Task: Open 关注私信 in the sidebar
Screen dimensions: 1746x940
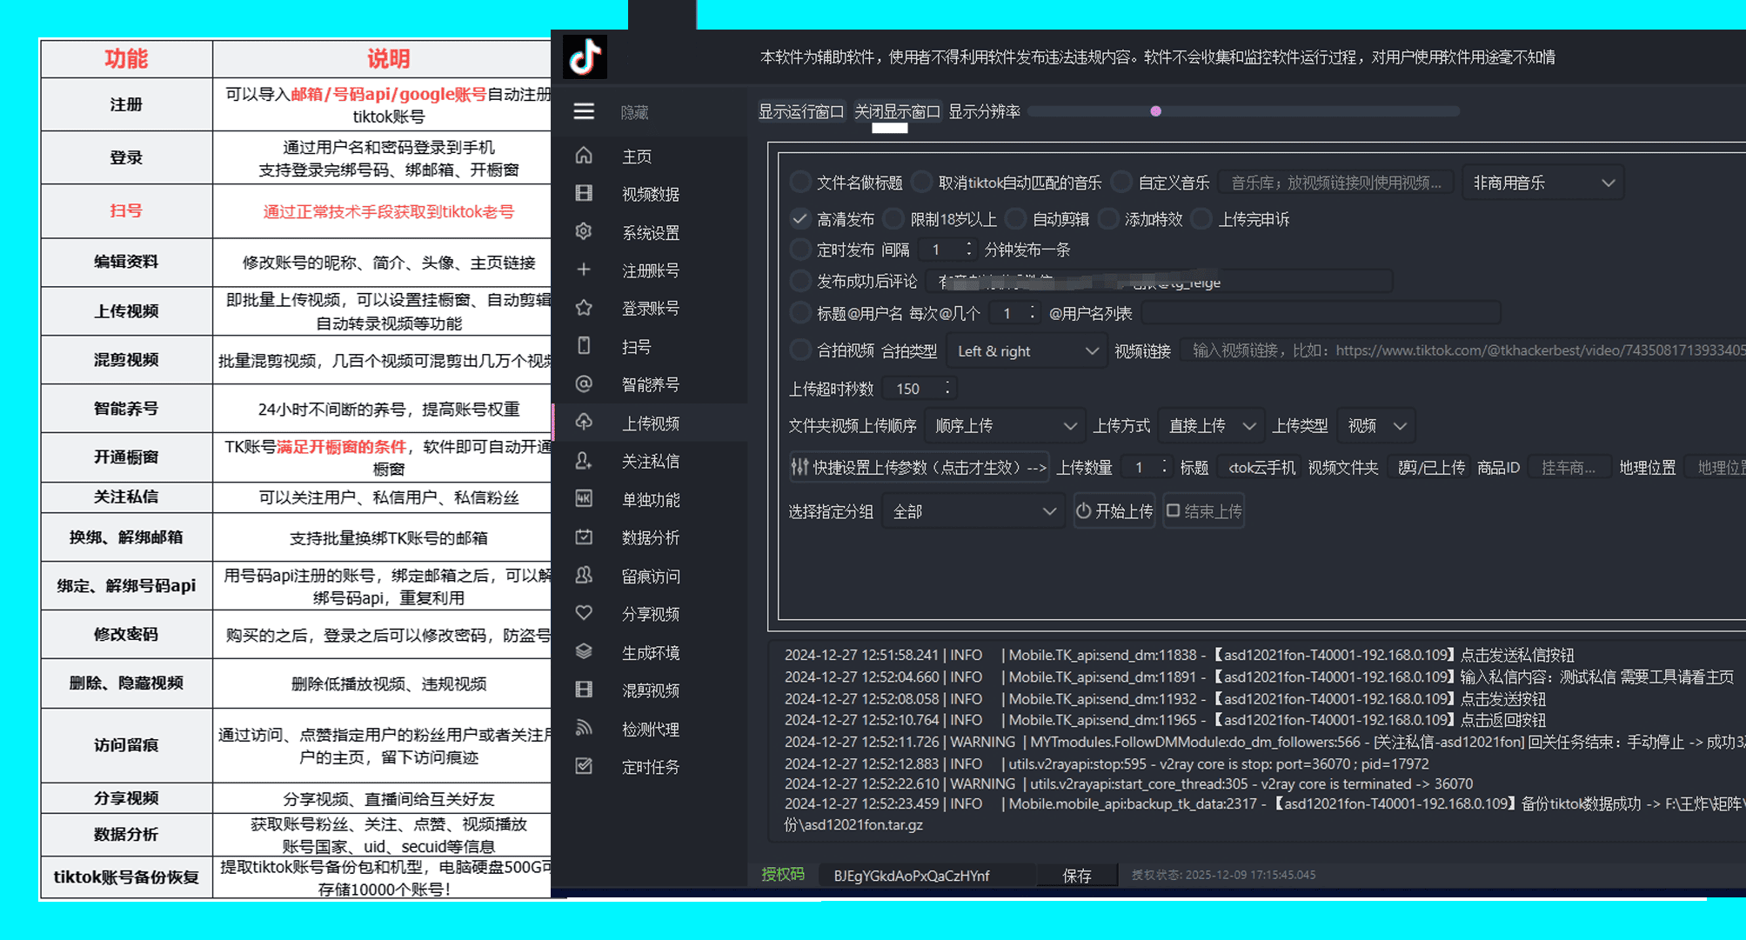Action: point(650,461)
